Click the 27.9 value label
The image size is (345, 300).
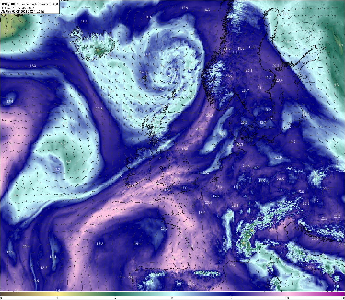pos(219,187)
